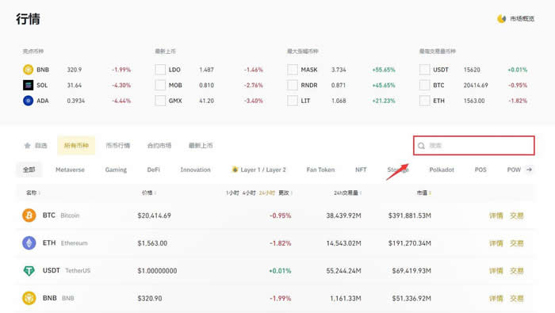Filter by POW category

coord(514,170)
